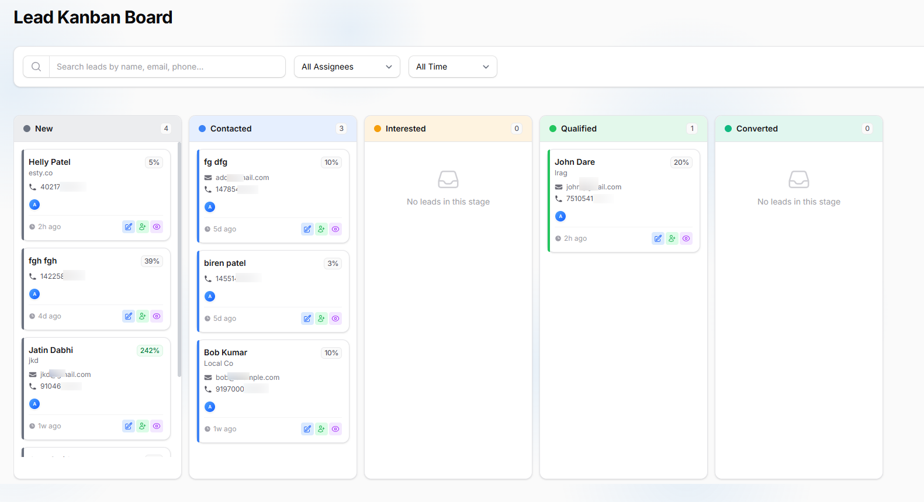This screenshot has height=502, width=924.
Task: Click the Local Co company text
Action: 219,363
